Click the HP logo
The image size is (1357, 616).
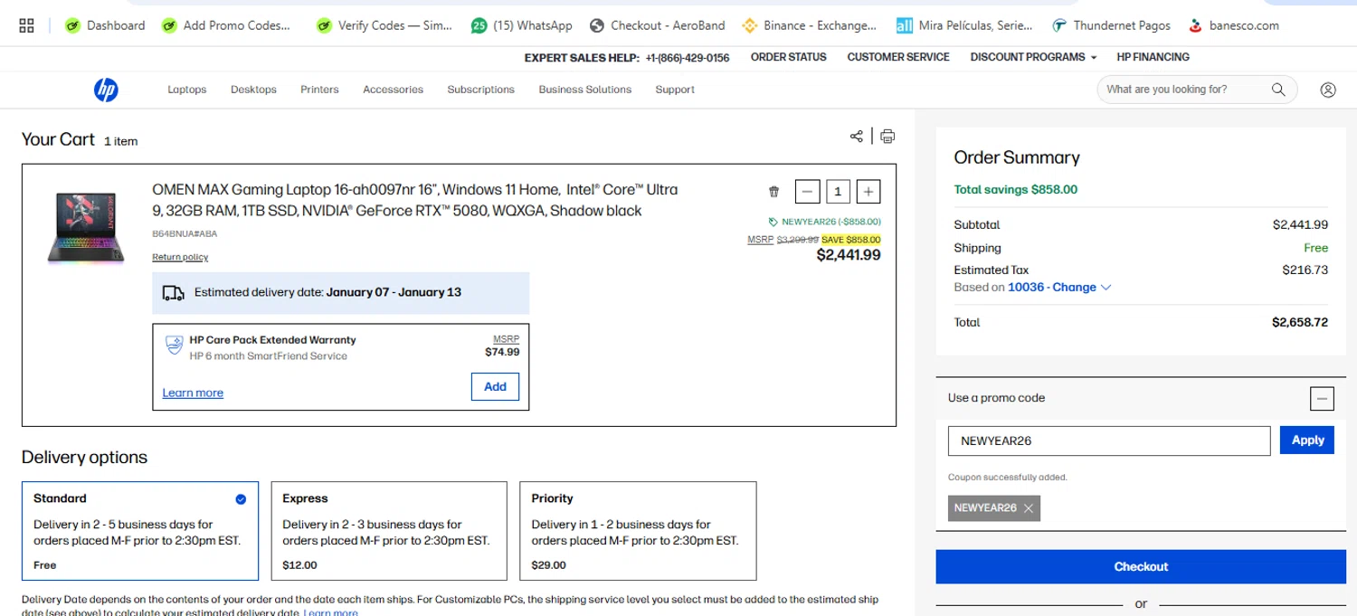point(106,90)
